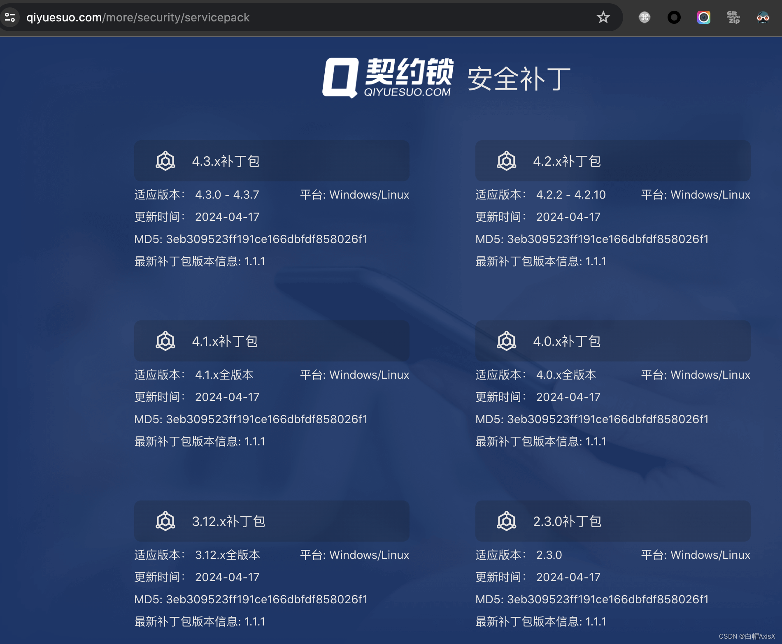Click the 4.2.x补丁包 cube icon
Viewport: 782px width, 644px height.
(507, 161)
